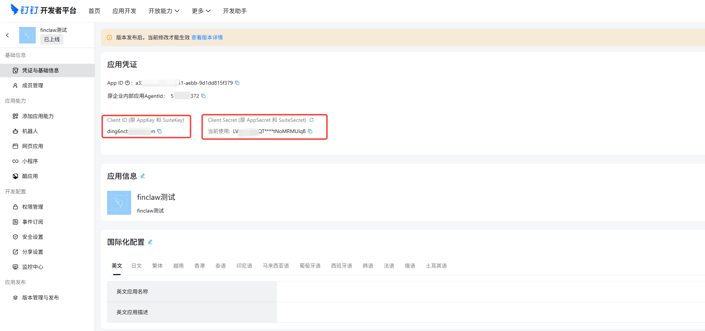Copy the Client Secret
Image resolution: width=705 pixels, height=331 pixels.
[x=310, y=131]
